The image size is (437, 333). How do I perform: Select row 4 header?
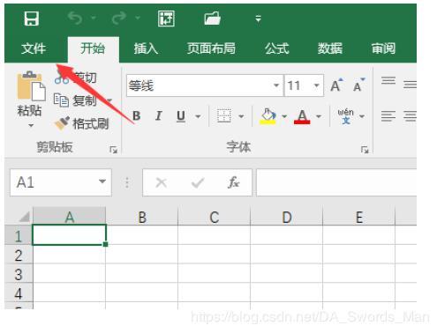19,292
